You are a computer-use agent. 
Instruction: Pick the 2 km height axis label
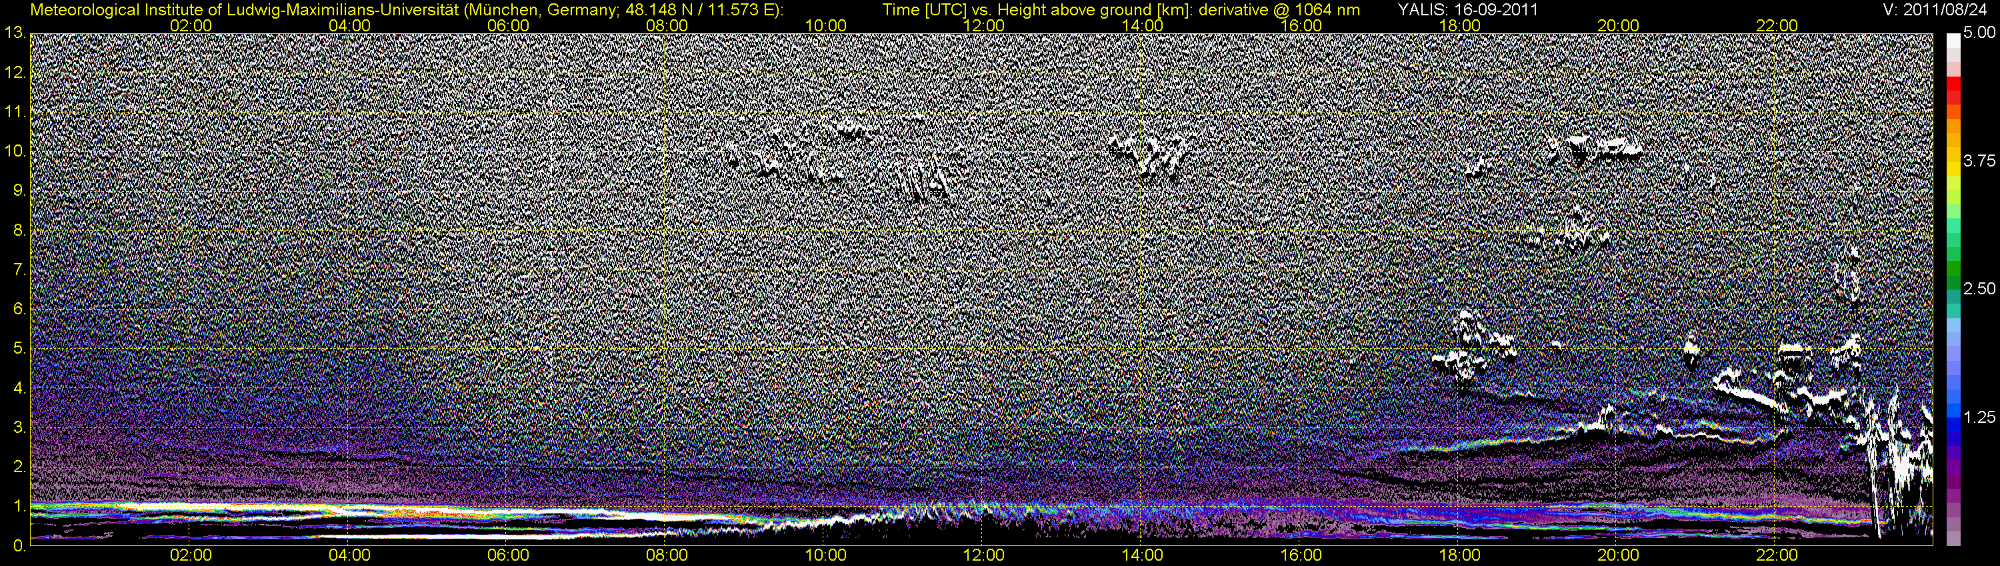(19, 466)
